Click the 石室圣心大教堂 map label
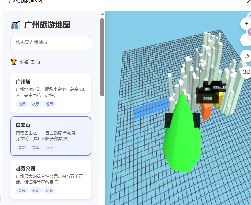 pyautogui.click(x=220, y=87)
